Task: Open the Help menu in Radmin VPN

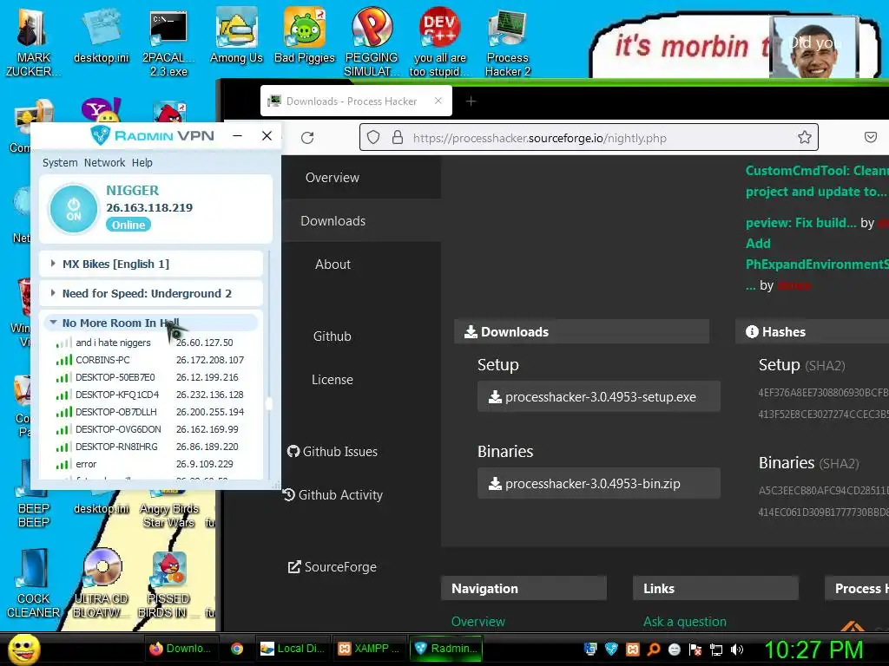Action: coord(142,162)
